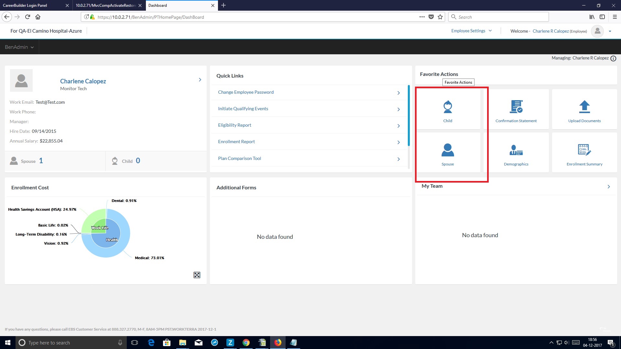This screenshot has height=349, width=621.
Task: Open the Plan Comparison Tool link
Action: [239, 158]
